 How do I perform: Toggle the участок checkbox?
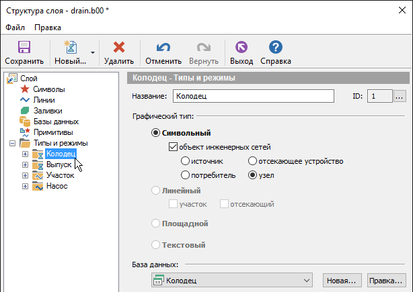173,203
